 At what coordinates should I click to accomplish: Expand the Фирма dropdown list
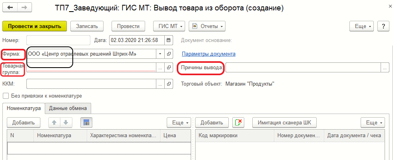160,54
